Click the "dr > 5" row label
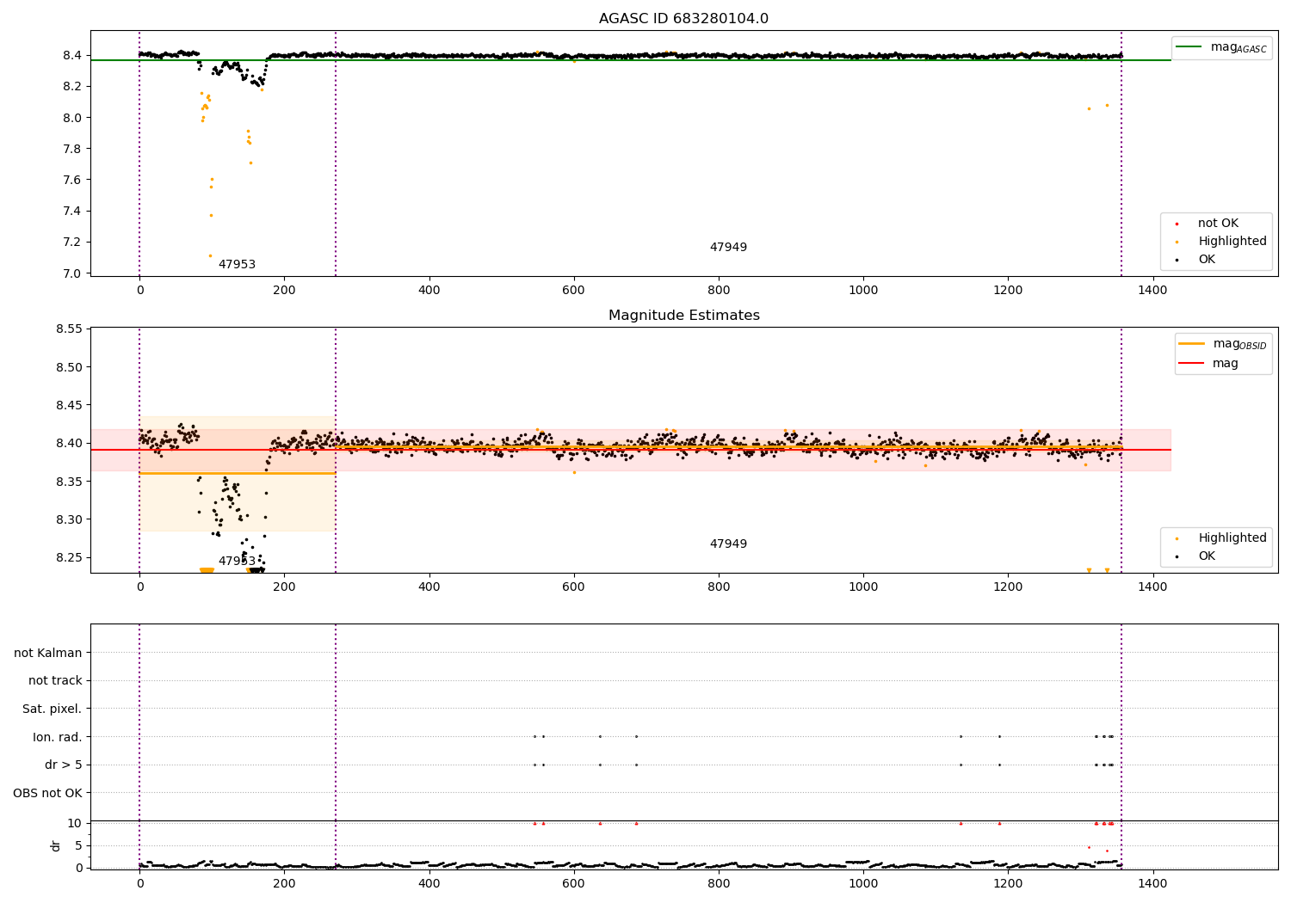Screen dimensions: 1291x903 point(64,765)
